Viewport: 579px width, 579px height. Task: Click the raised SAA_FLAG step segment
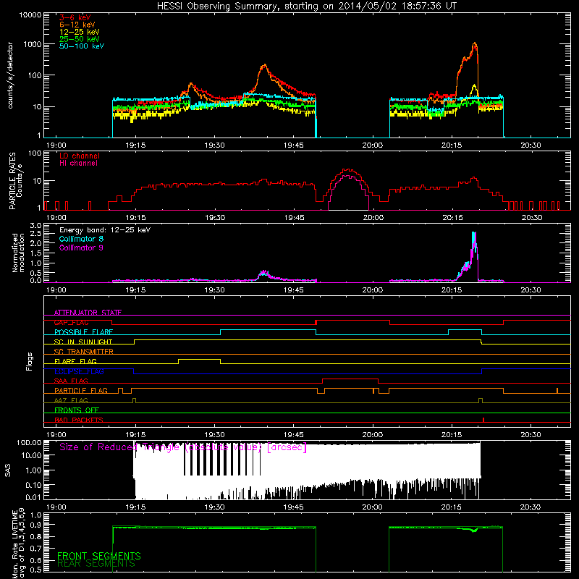click(x=350, y=379)
